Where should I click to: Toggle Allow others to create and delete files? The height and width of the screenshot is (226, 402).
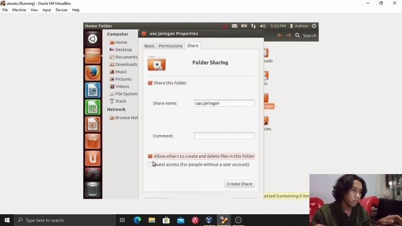coord(150,156)
